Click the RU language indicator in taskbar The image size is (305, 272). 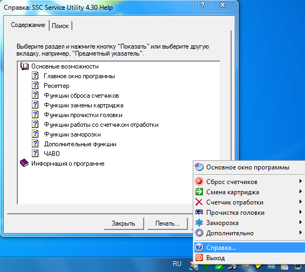(177, 264)
